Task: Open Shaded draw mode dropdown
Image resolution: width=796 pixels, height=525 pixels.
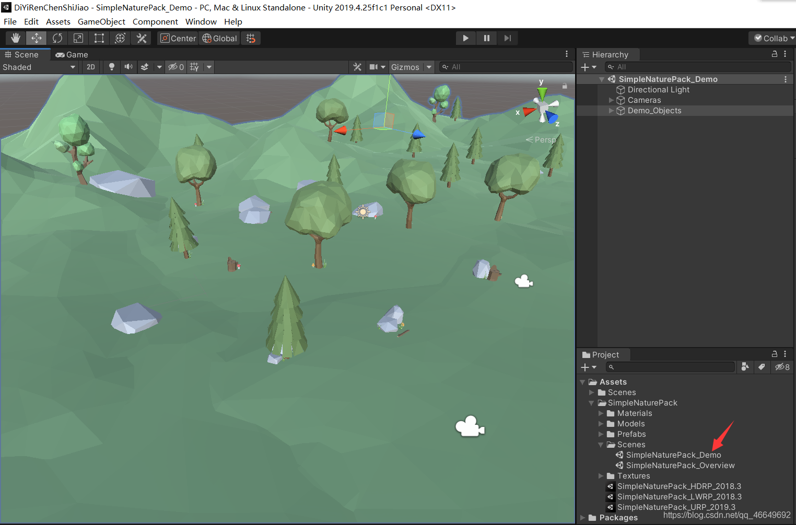Action: click(x=39, y=67)
